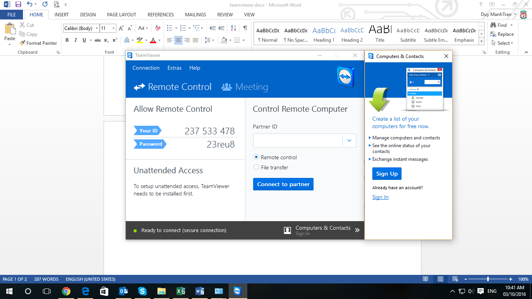532x299 pixels.
Task: Open the font color dropdown arrow
Action: (x=159, y=40)
